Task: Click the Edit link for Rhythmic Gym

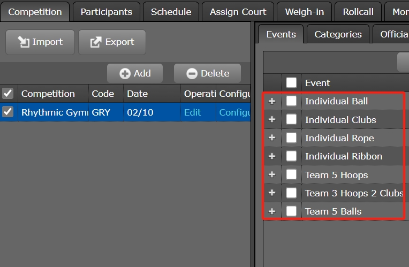Action: 193,112
